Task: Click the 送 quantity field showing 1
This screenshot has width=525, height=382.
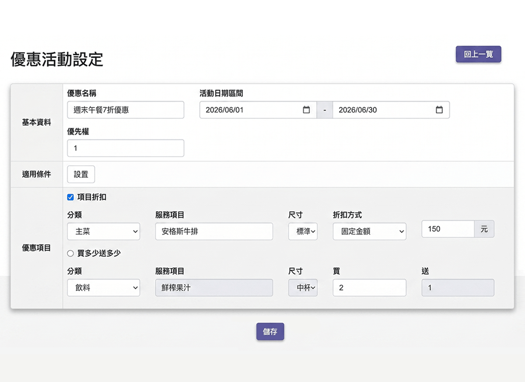Action: coord(458,288)
